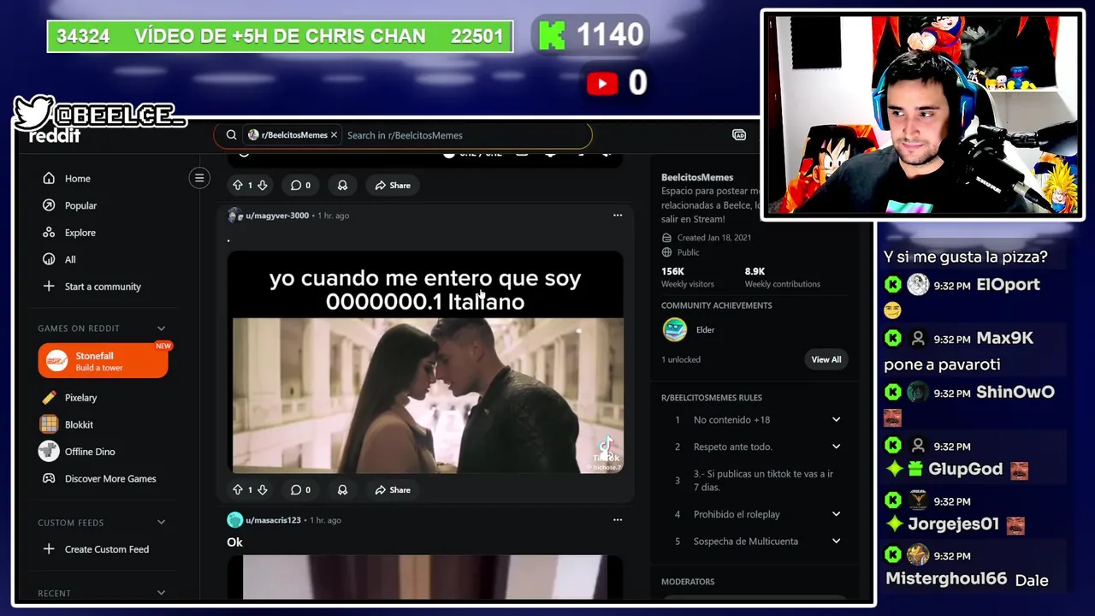Open options menu for magyver-3000 post
This screenshot has width=1095, height=616.
click(618, 216)
